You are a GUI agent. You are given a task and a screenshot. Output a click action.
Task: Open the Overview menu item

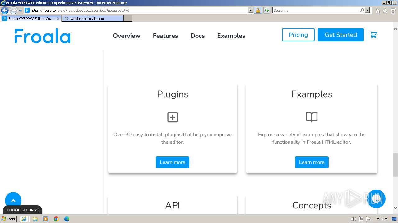(x=127, y=36)
